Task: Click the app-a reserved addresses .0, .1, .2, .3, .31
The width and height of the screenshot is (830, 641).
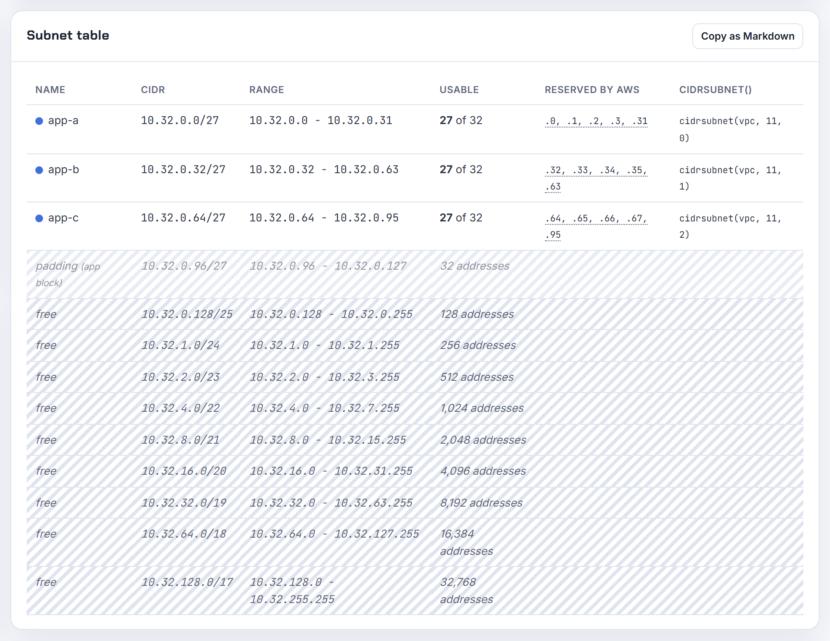Action: [596, 121]
